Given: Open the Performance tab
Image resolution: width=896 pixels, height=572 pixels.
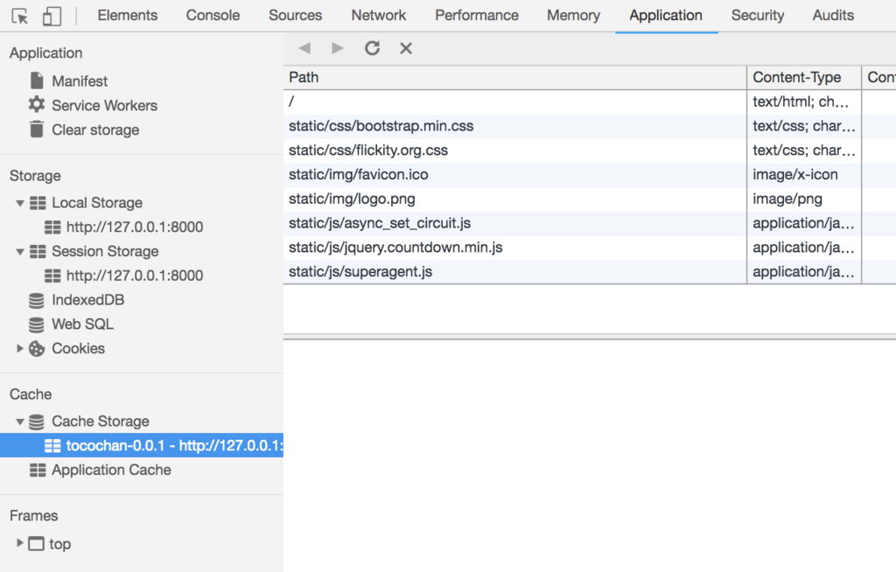Looking at the screenshot, I should [x=477, y=16].
